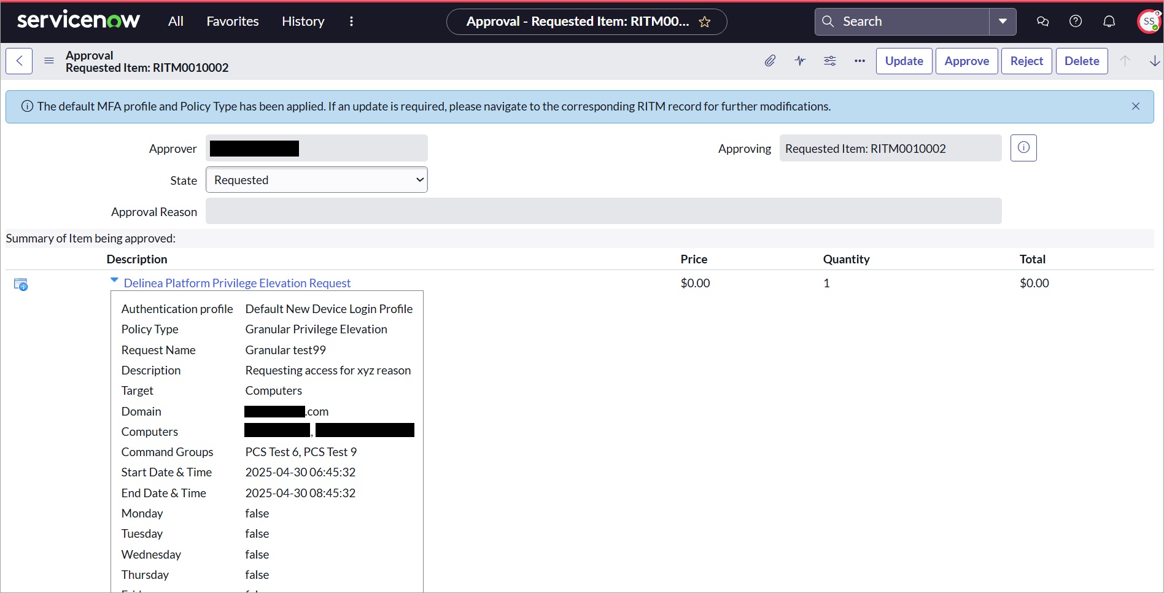Dismiss the MFA profile info banner
Image resolution: width=1164 pixels, height=593 pixels.
click(1136, 106)
